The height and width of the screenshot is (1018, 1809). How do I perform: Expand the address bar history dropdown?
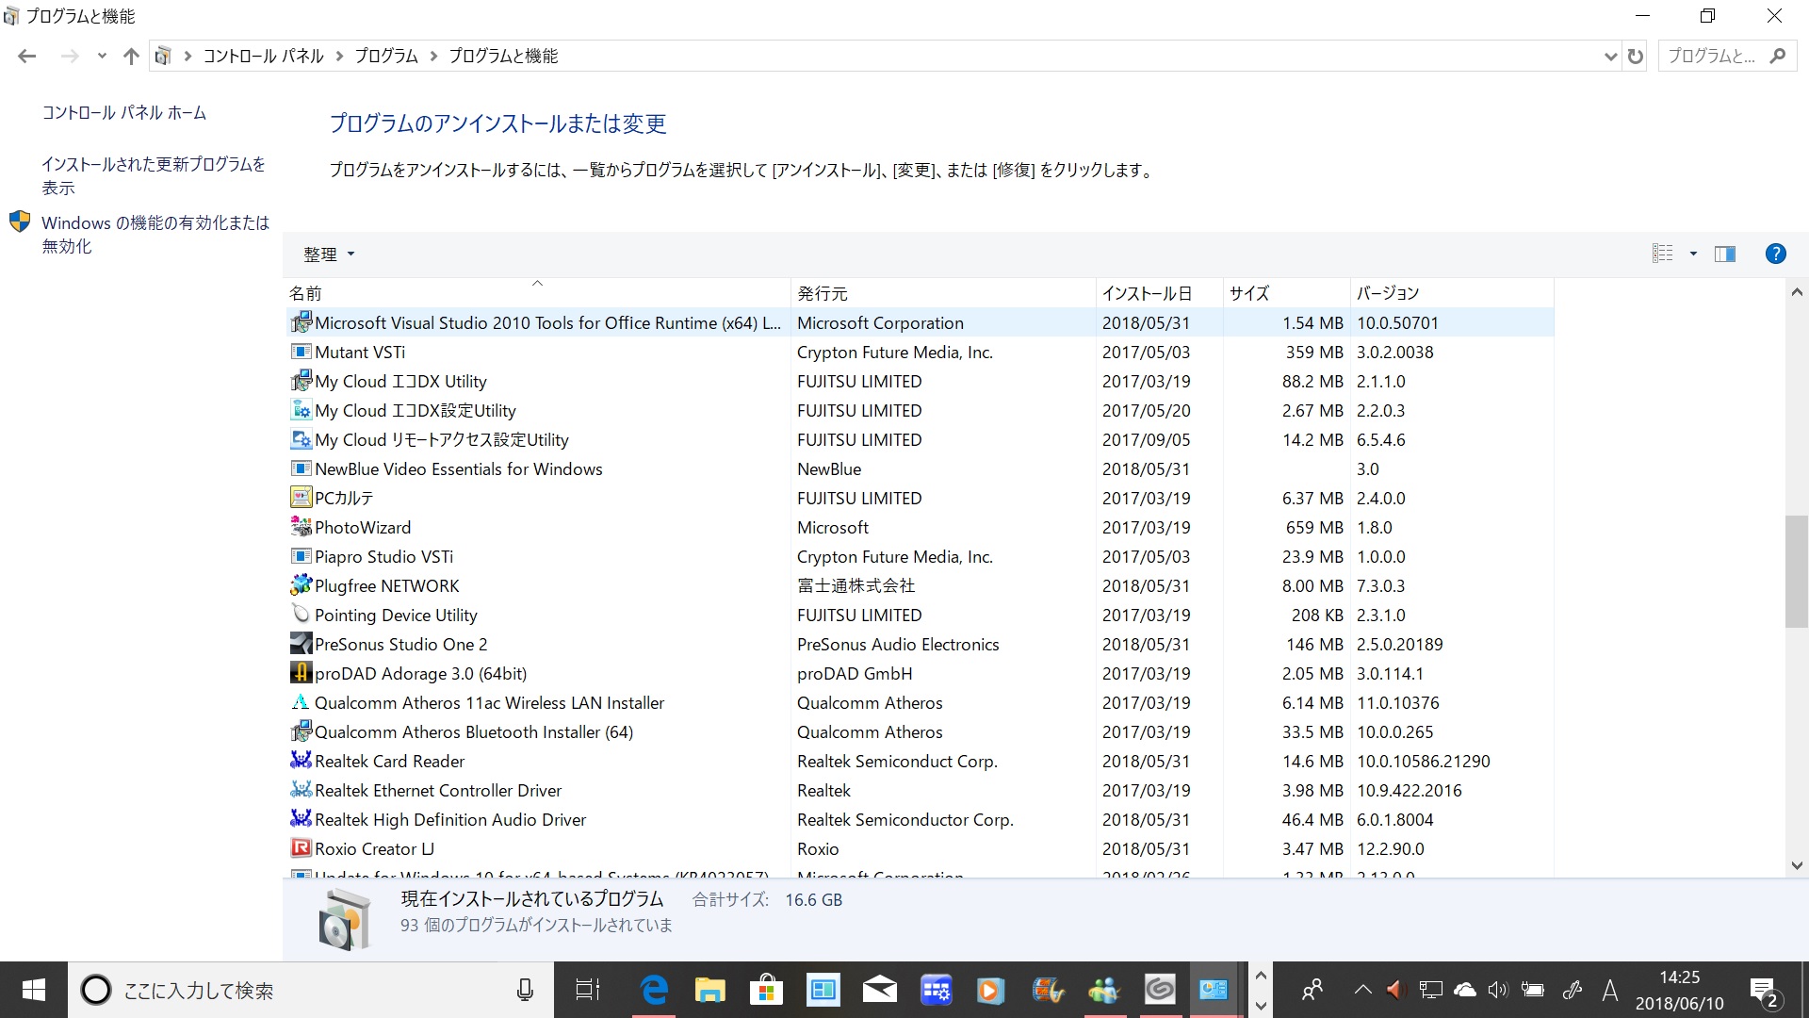click(x=1610, y=57)
